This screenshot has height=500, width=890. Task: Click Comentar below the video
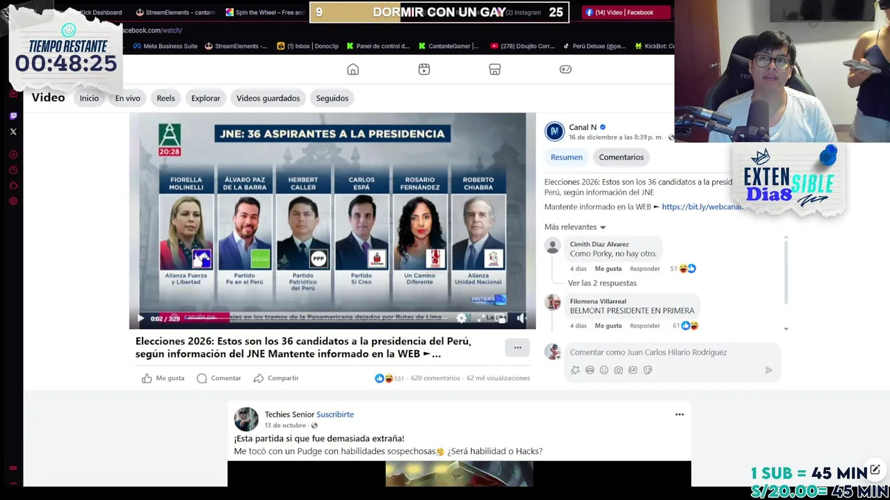(x=218, y=378)
